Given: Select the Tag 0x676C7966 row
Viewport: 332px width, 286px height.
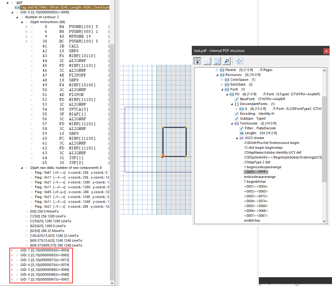Looking at the screenshot, I should click(64, 7).
